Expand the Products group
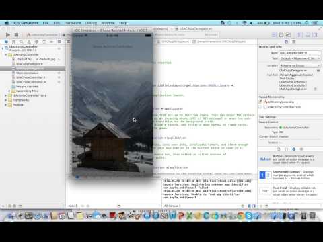This screenshot has height=242, width=323. [6, 105]
